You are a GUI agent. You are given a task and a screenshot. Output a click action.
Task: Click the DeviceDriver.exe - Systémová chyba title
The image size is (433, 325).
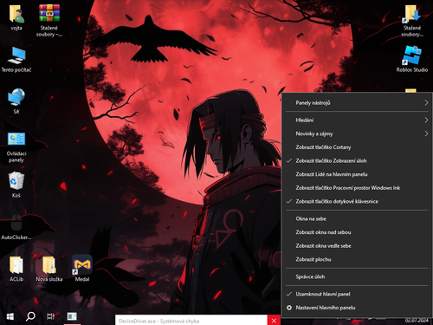pos(158,322)
